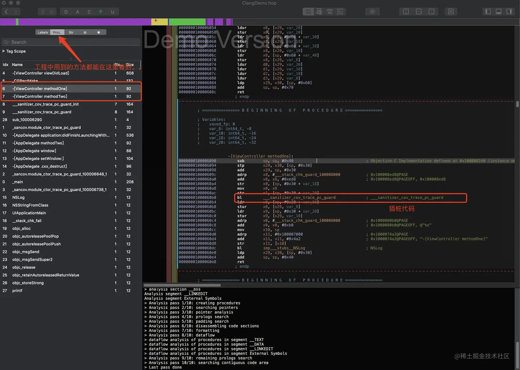Navigate back with the left arrow

coord(7,12)
